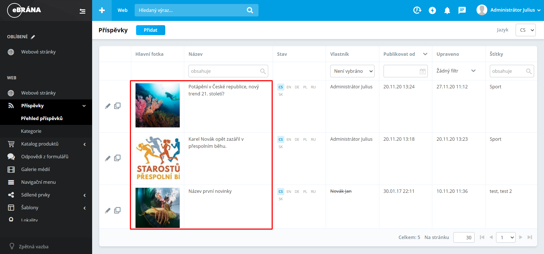Click the user avatar icon
Image resolution: width=544 pixels, height=254 pixels.
point(482,10)
